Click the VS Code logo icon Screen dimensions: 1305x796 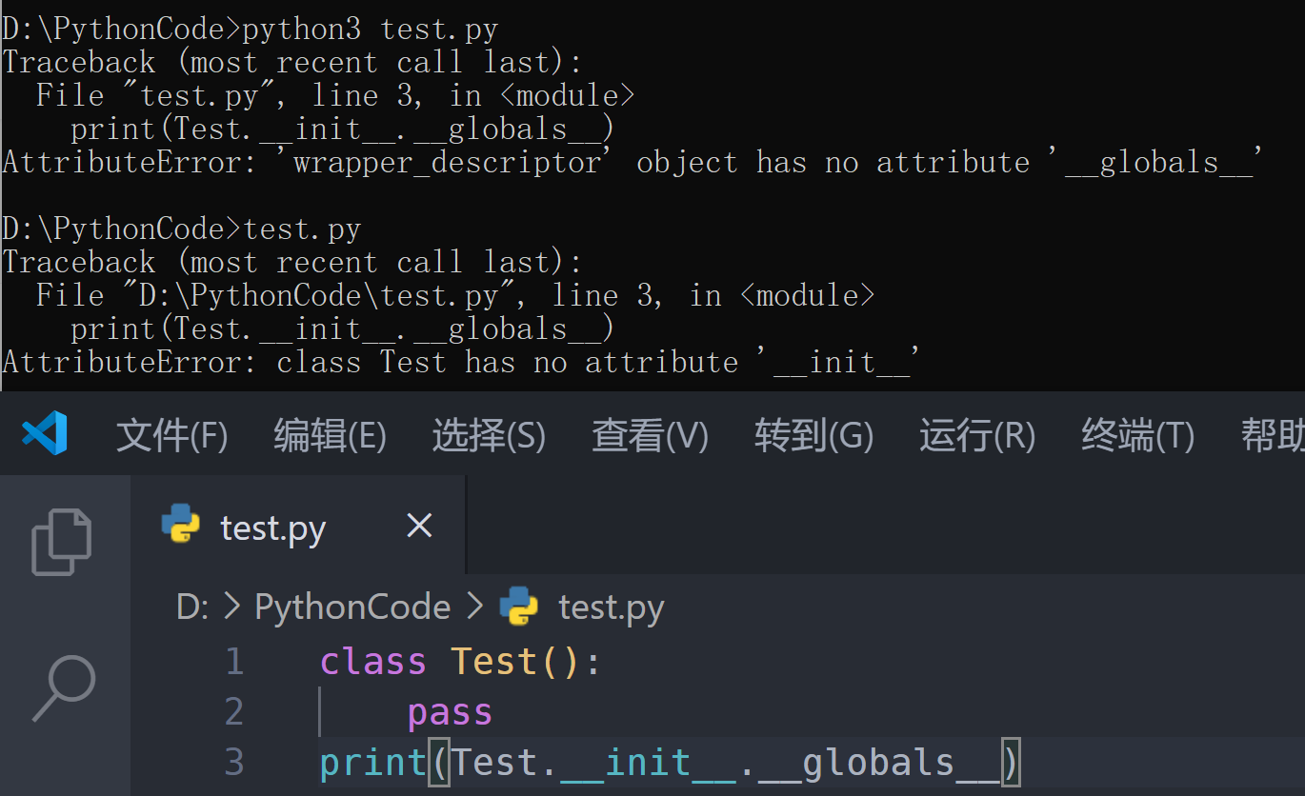45,433
